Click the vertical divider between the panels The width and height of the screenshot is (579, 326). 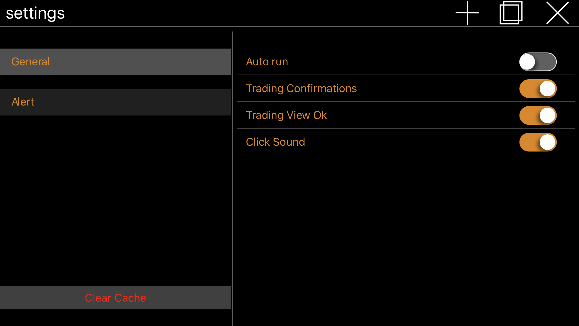coord(232,184)
